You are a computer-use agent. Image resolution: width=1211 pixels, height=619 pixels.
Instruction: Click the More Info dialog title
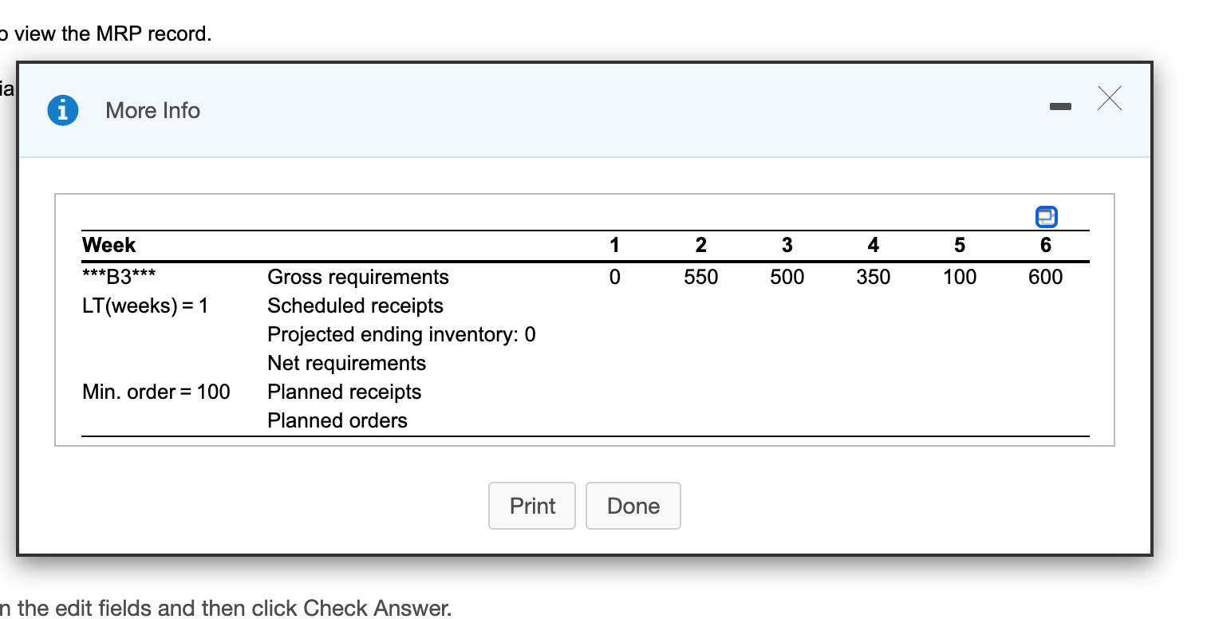tap(152, 111)
